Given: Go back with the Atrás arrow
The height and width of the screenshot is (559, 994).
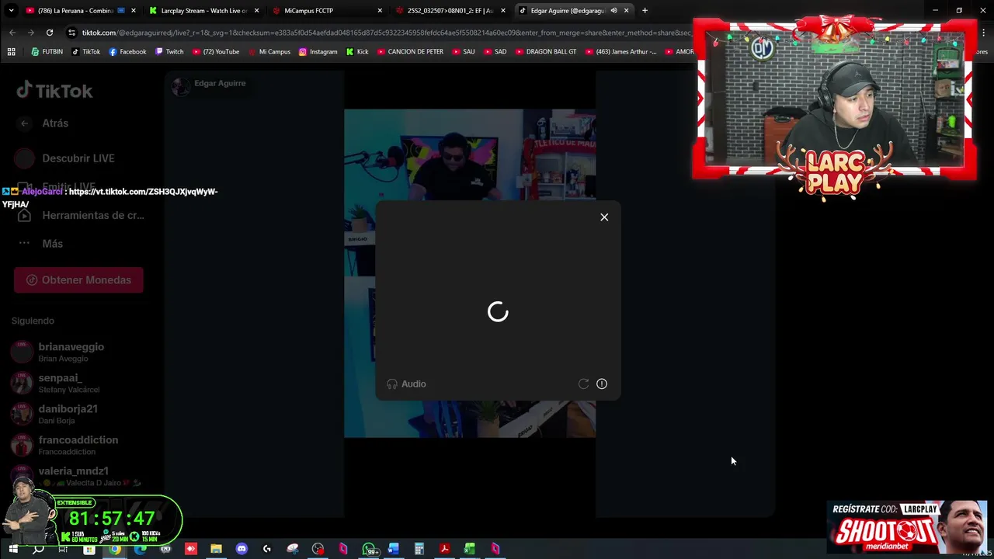Looking at the screenshot, I should [x=25, y=123].
